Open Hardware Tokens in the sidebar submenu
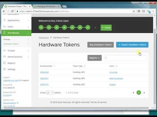Viewport: 157px width, 117px height. pos(11,44)
